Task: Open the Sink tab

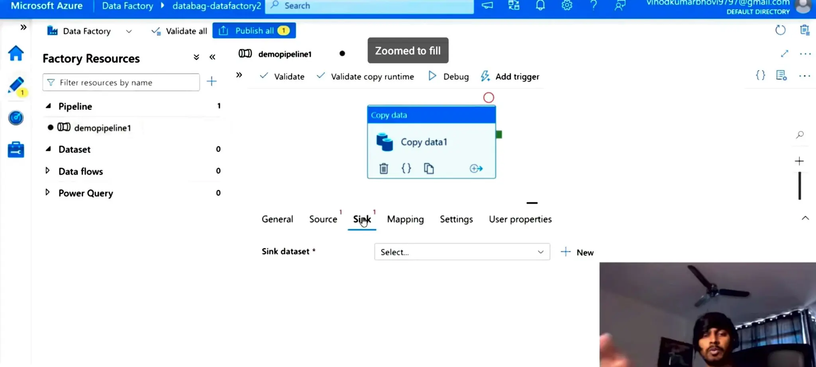Action: point(362,219)
